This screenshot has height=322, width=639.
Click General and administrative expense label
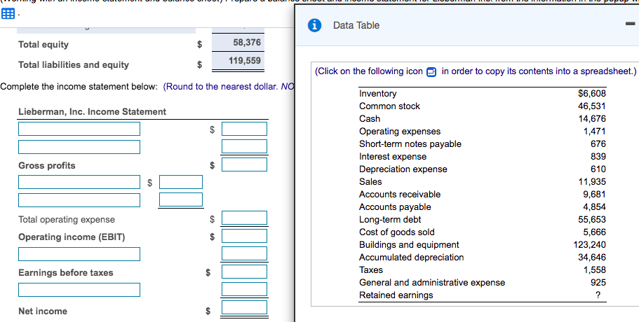tap(432, 283)
